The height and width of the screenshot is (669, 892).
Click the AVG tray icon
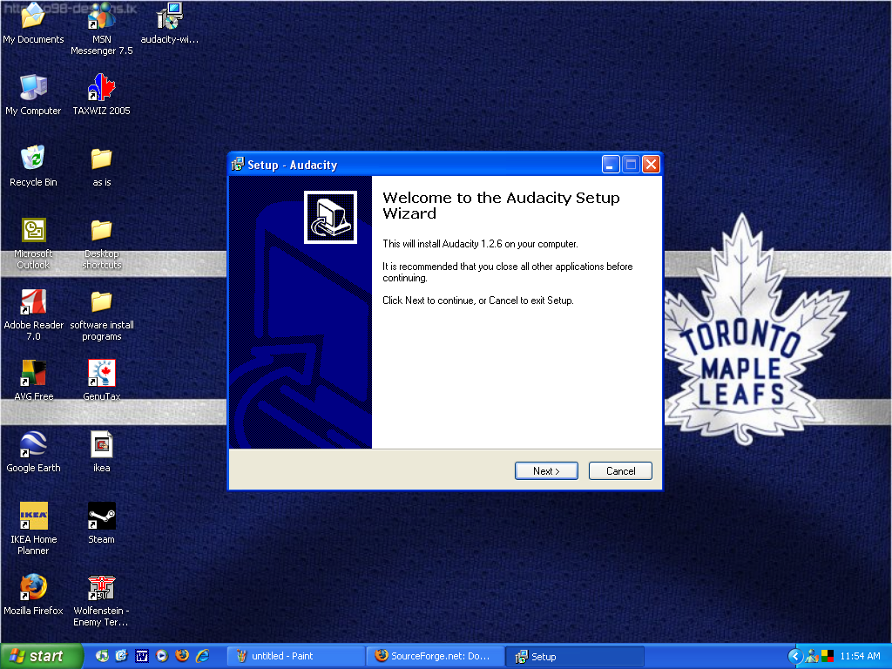828,657
